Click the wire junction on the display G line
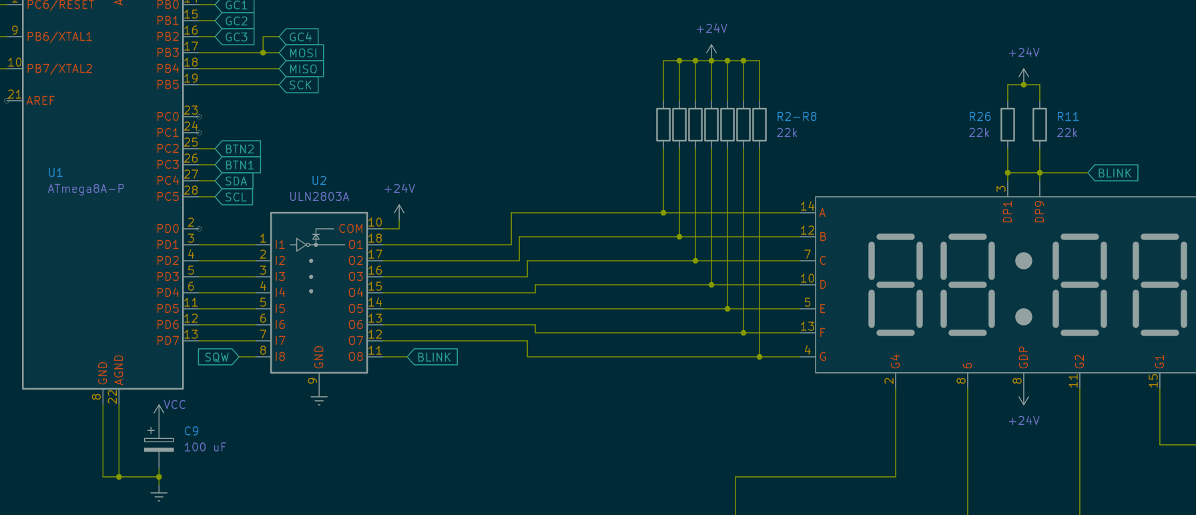The image size is (1196, 515). [760, 357]
